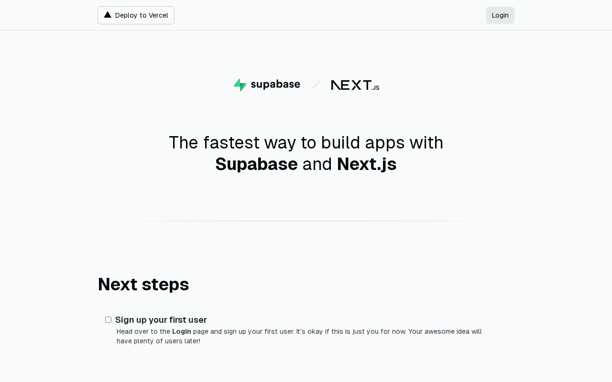Click the green Supabase lightning bolt logo
The image size is (612, 382).
(x=240, y=85)
